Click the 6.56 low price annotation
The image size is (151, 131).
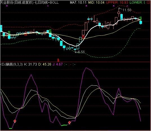point(81,52)
